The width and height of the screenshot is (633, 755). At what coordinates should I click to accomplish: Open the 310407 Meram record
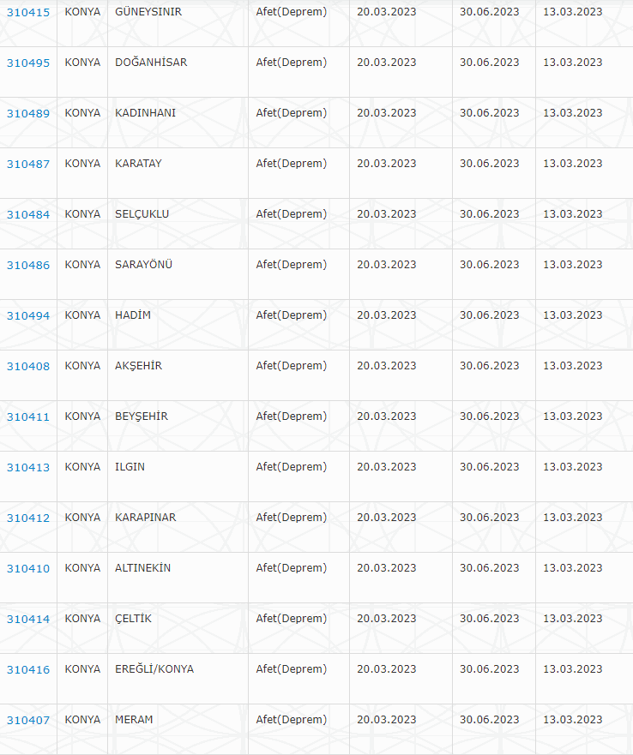coord(28,721)
